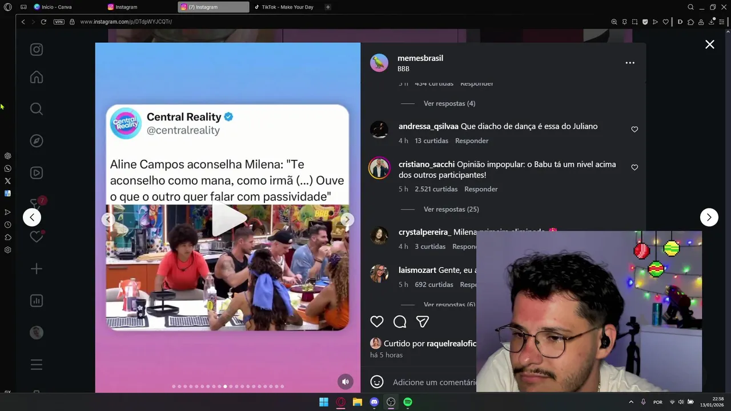Switch to TikTok - Make Your Day tab

click(287, 7)
